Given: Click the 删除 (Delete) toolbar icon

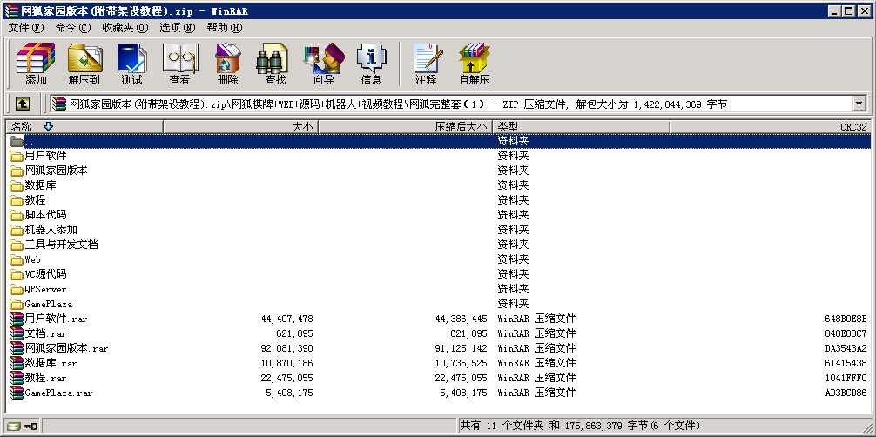Looking at the screenshot, I should (227, 57).
